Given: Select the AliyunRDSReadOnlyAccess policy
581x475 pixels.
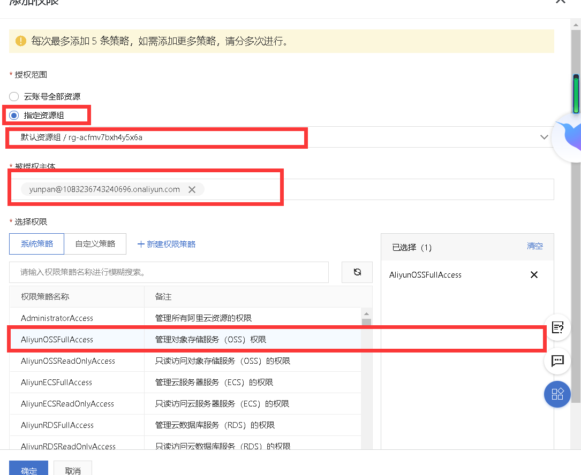Looking at the screenshot, I should pyautogui.click(x=185, y=443).
